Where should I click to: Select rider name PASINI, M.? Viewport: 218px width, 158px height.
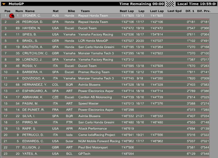point(30,104)
